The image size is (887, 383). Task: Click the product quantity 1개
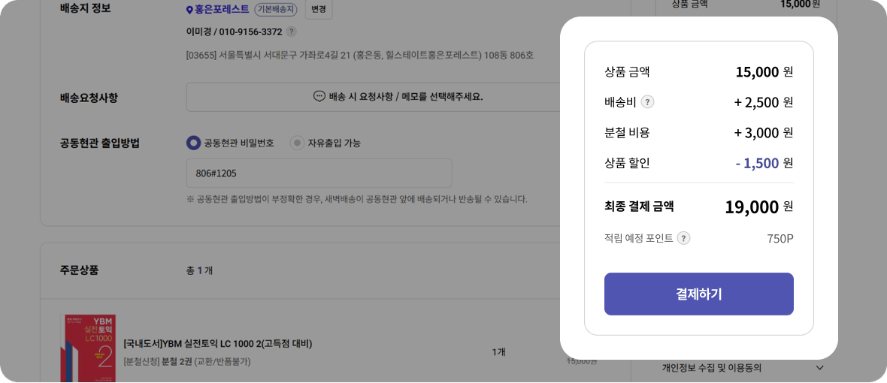(x=498, y=352)
